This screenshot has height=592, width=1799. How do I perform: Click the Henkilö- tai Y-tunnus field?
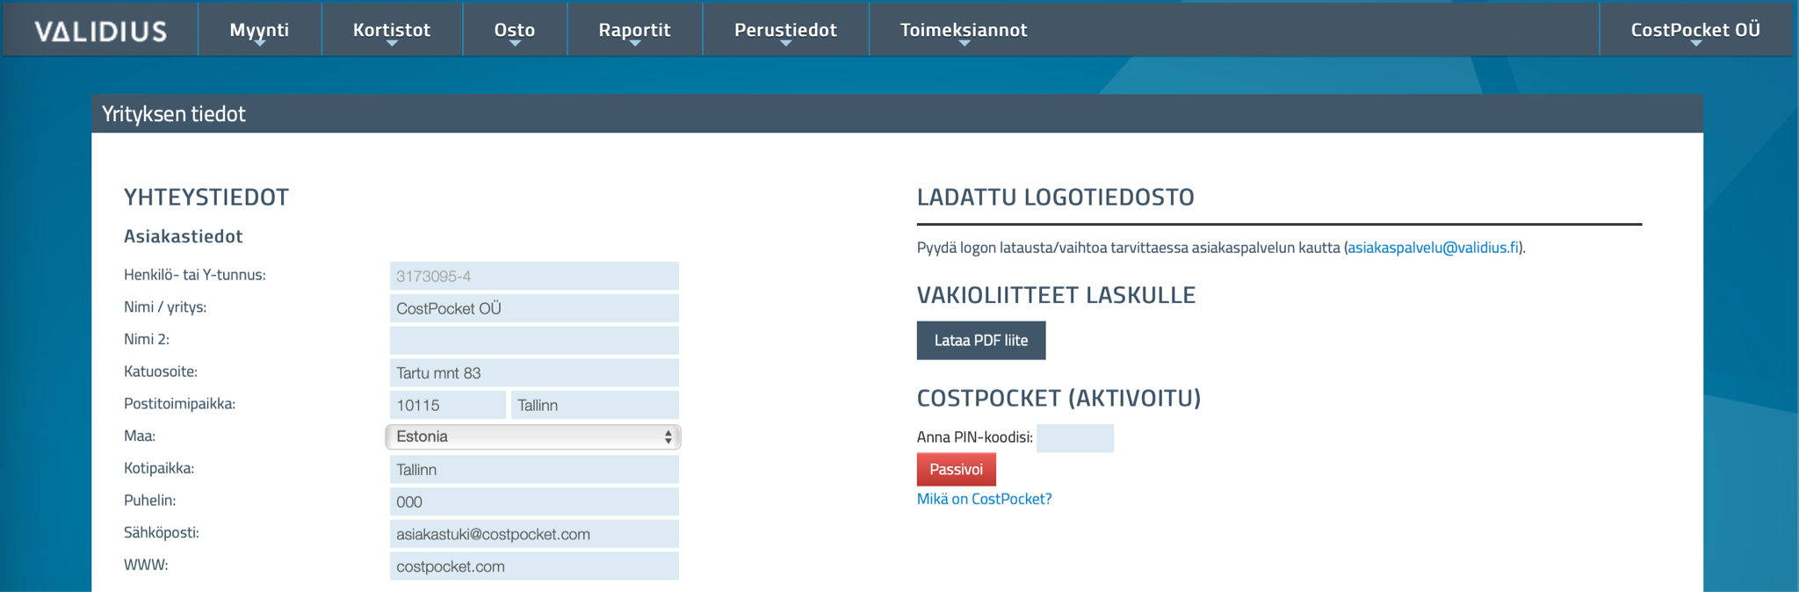(x=534, y=276)
